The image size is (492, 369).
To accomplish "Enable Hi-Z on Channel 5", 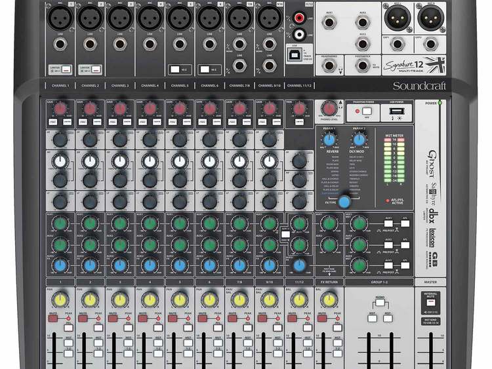I will tap(174, 69).
